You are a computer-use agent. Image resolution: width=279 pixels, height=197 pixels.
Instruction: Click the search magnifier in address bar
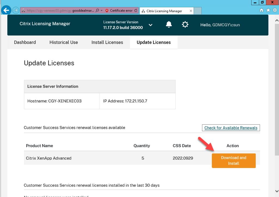(97, 11)
